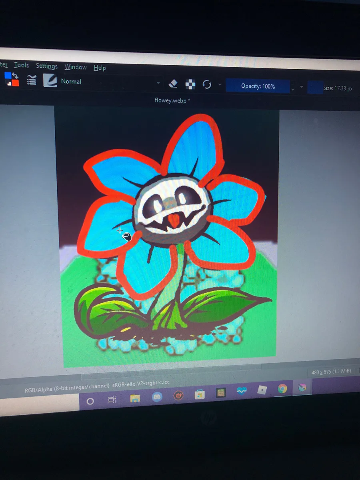Open the red circular app in taskbar

pos(178,395)
